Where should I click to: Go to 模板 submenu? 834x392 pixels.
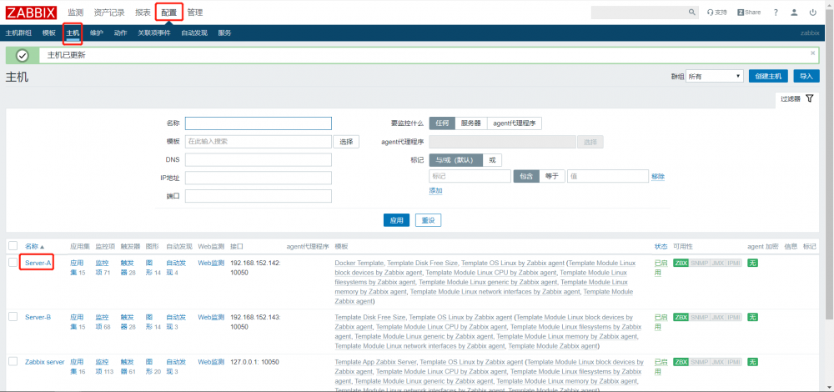(x=49, y=33)
